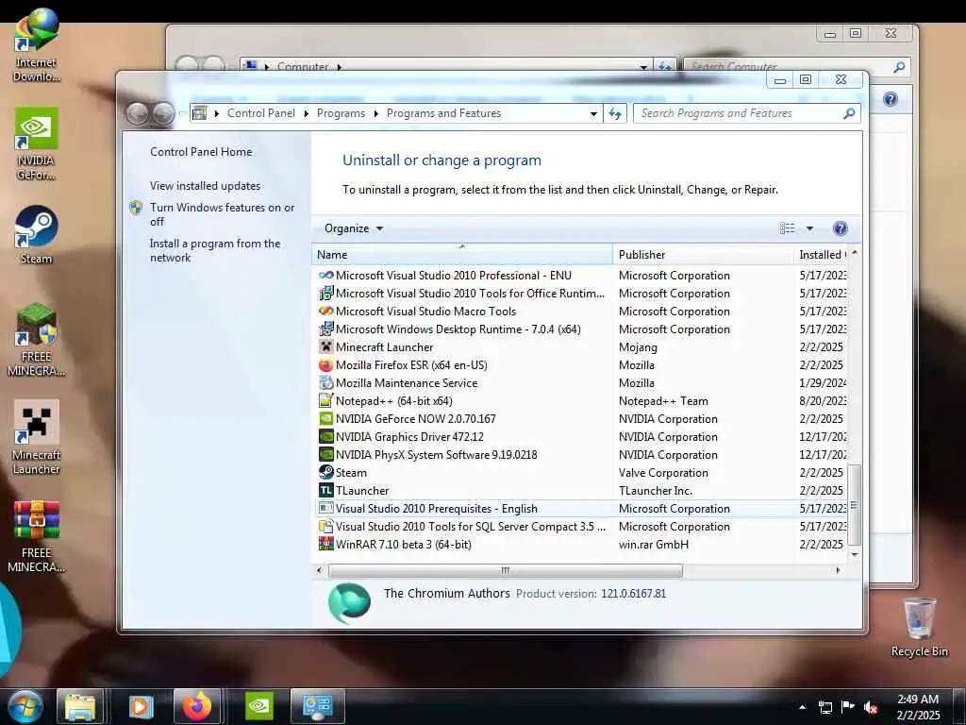Select Visual Studio 2010 Prerequisites - English
The image size is (966, 725).
pyautogui.click(x=582, y=509)
